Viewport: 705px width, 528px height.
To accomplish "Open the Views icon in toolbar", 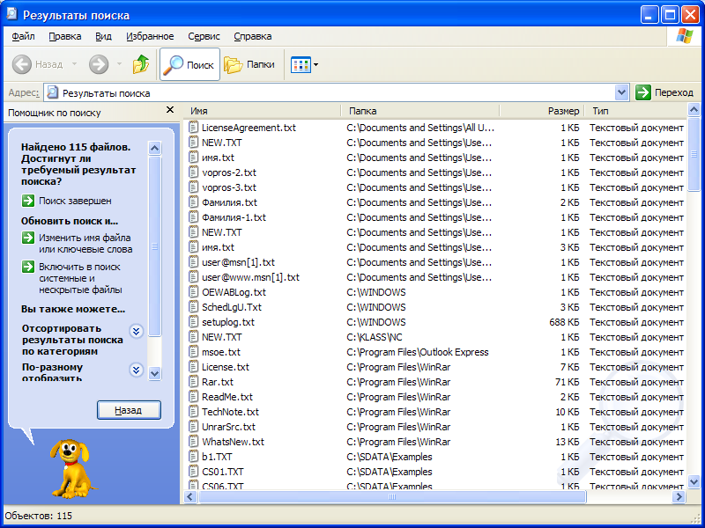I will click(301, 64).
